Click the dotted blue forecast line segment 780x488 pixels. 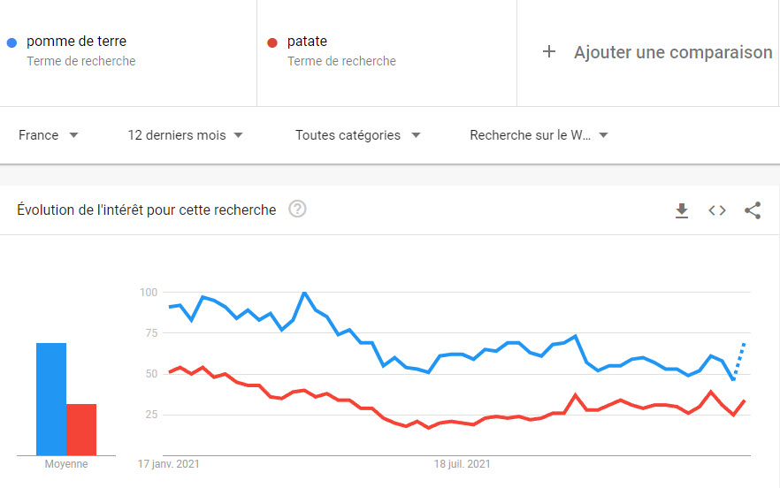click(x=740, y=357)
